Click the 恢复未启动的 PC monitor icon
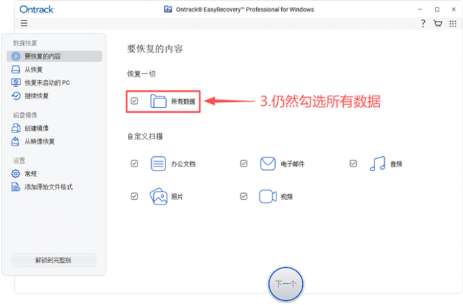 (16, 82)
